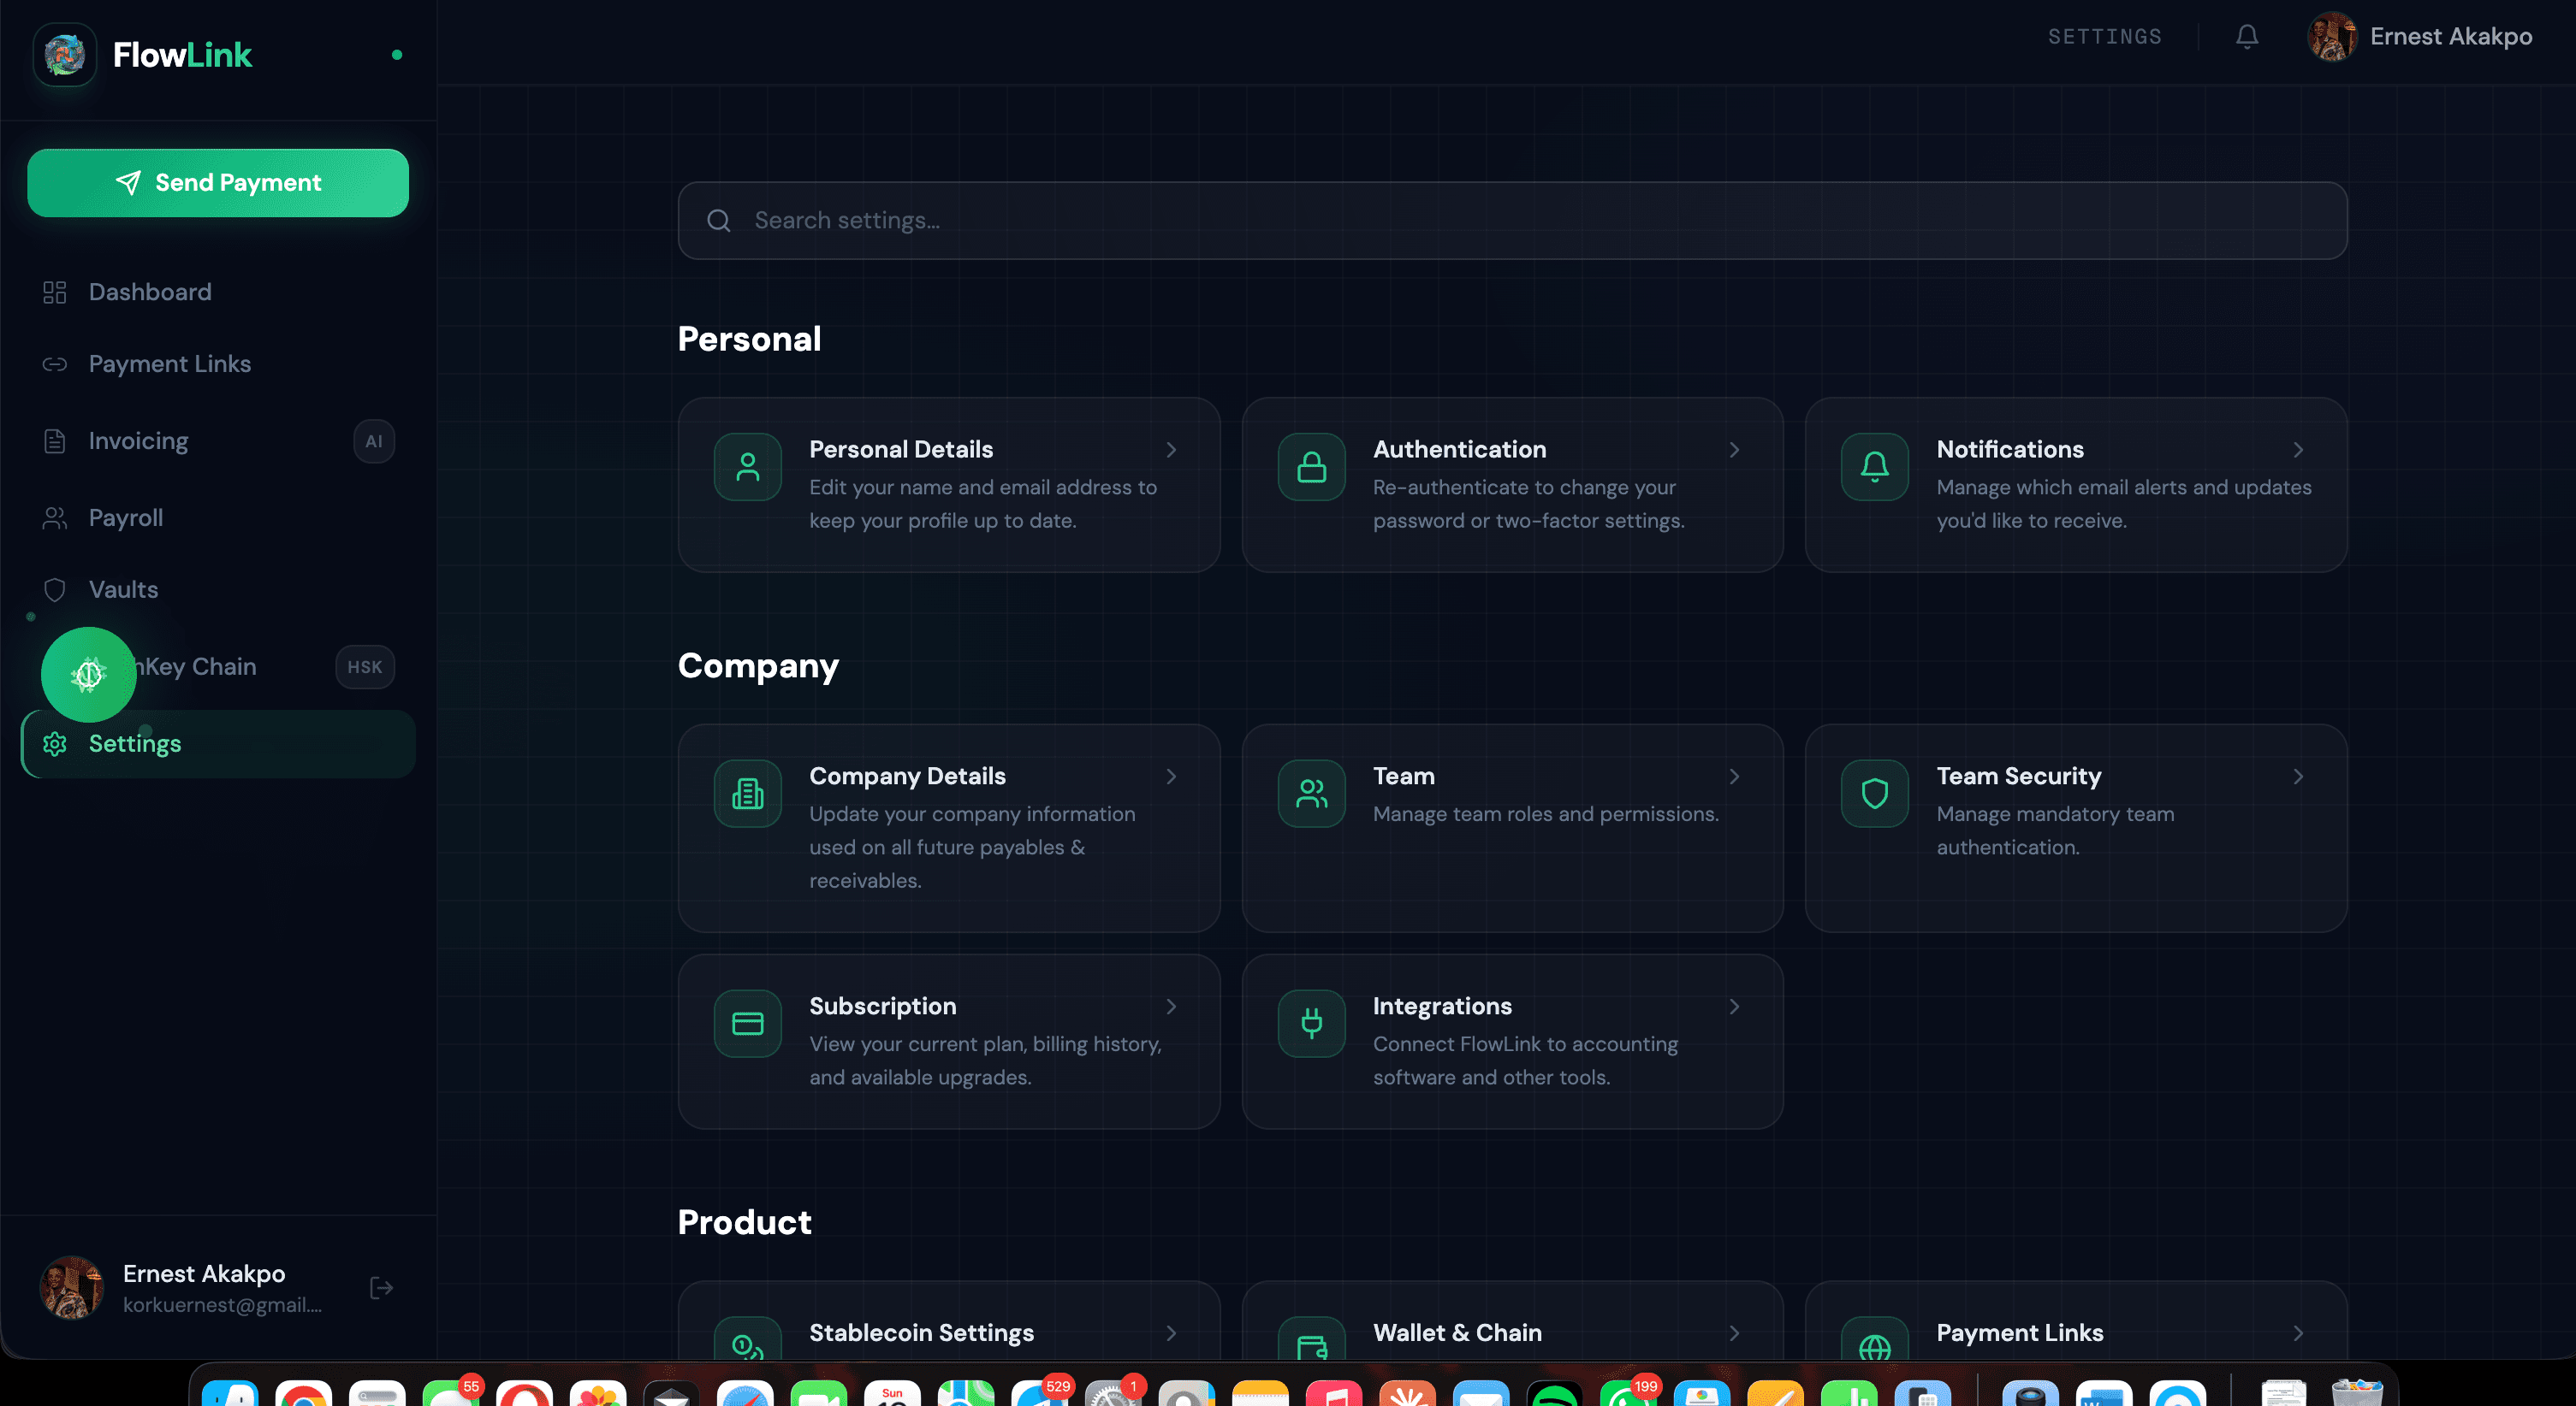The height and width of the screenshot is (1406, 2576).
Task: Click the Company section heading
Action: (758, 665)
